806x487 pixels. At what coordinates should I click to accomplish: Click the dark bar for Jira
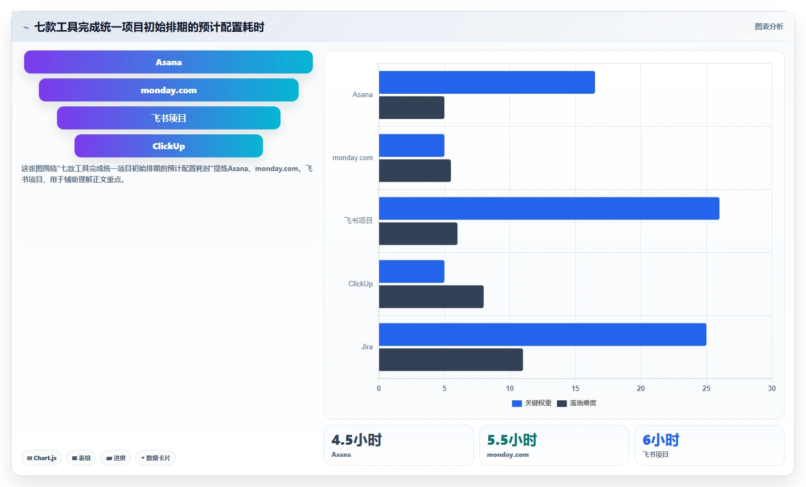pos(451,360)
